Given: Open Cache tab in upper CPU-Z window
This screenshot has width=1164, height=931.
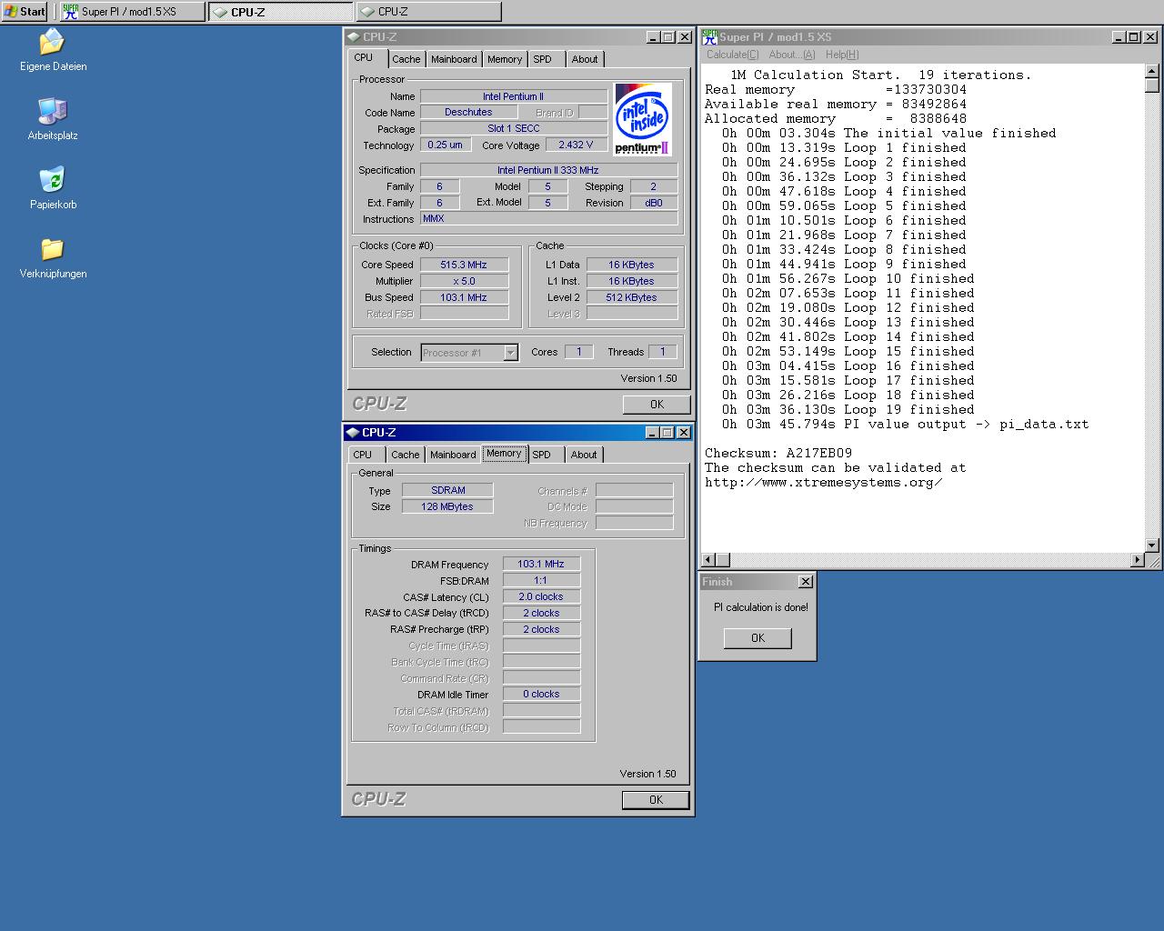Looking at the screenshot, I should tap(406, 59).
